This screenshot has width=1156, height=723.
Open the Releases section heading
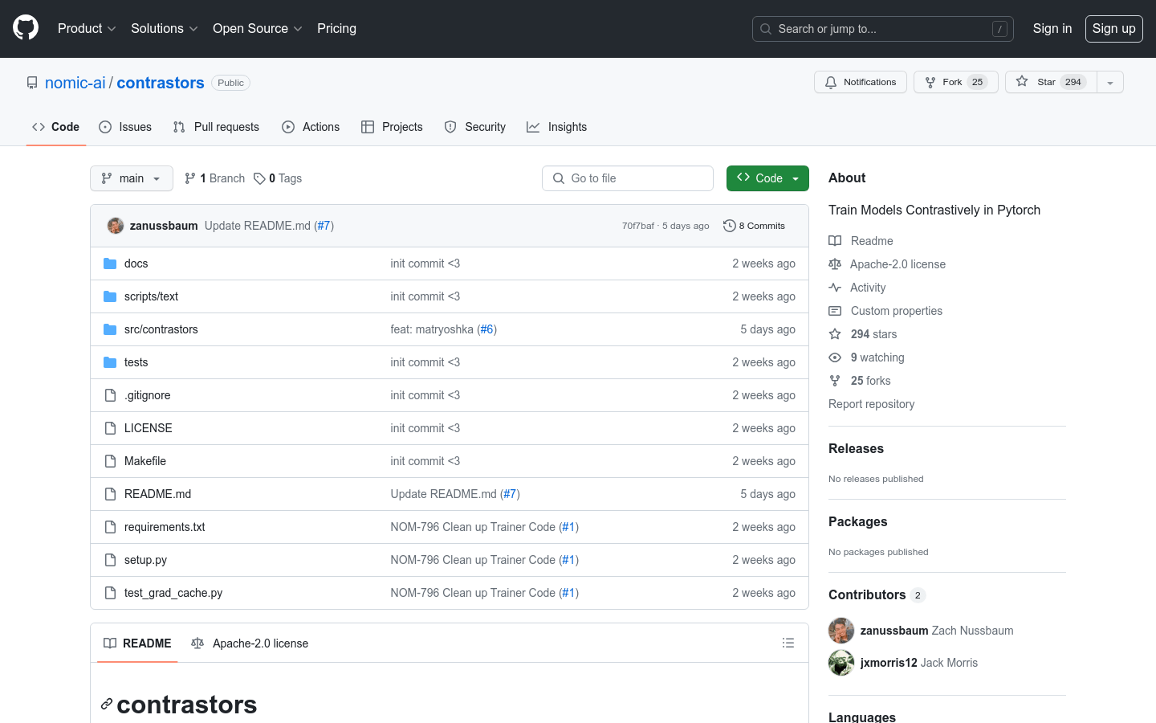tap(856, 449)
